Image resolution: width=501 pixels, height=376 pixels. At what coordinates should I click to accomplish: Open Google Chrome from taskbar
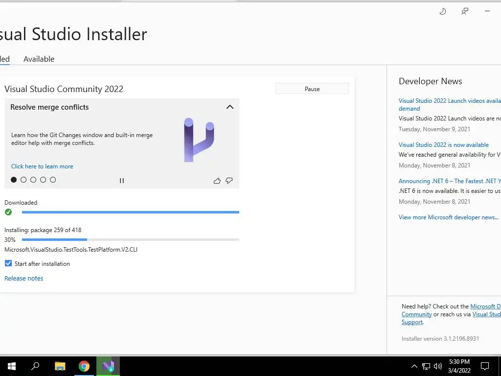click(x=84, y=366)
